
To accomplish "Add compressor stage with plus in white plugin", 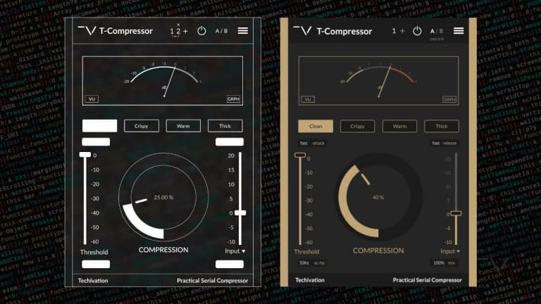I will (186, 31).
